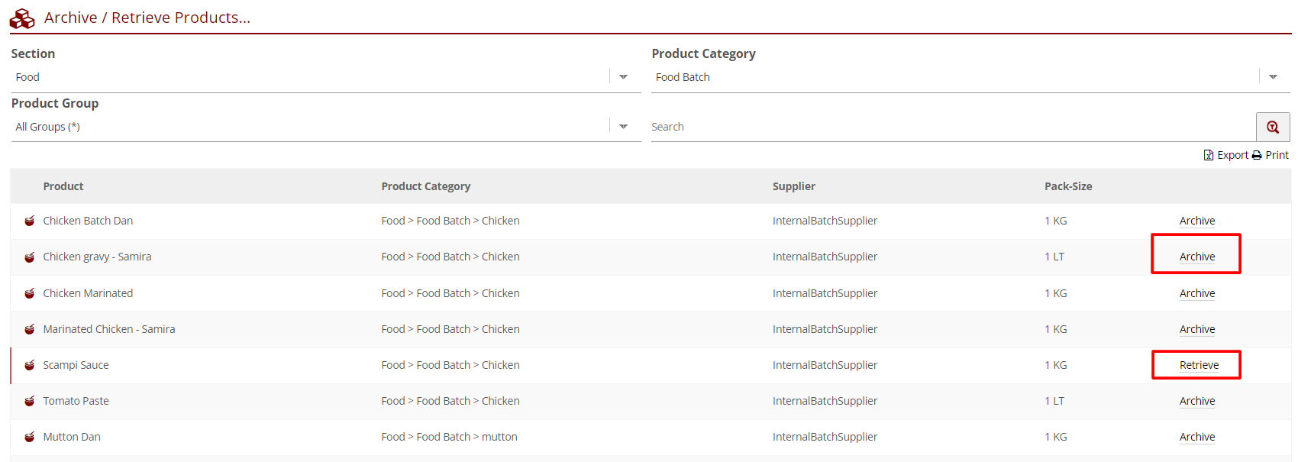Image resolution: width=1298 pixels, height=462 pixels.
Task: Click the Export file icon
Action: (1208, 155)
